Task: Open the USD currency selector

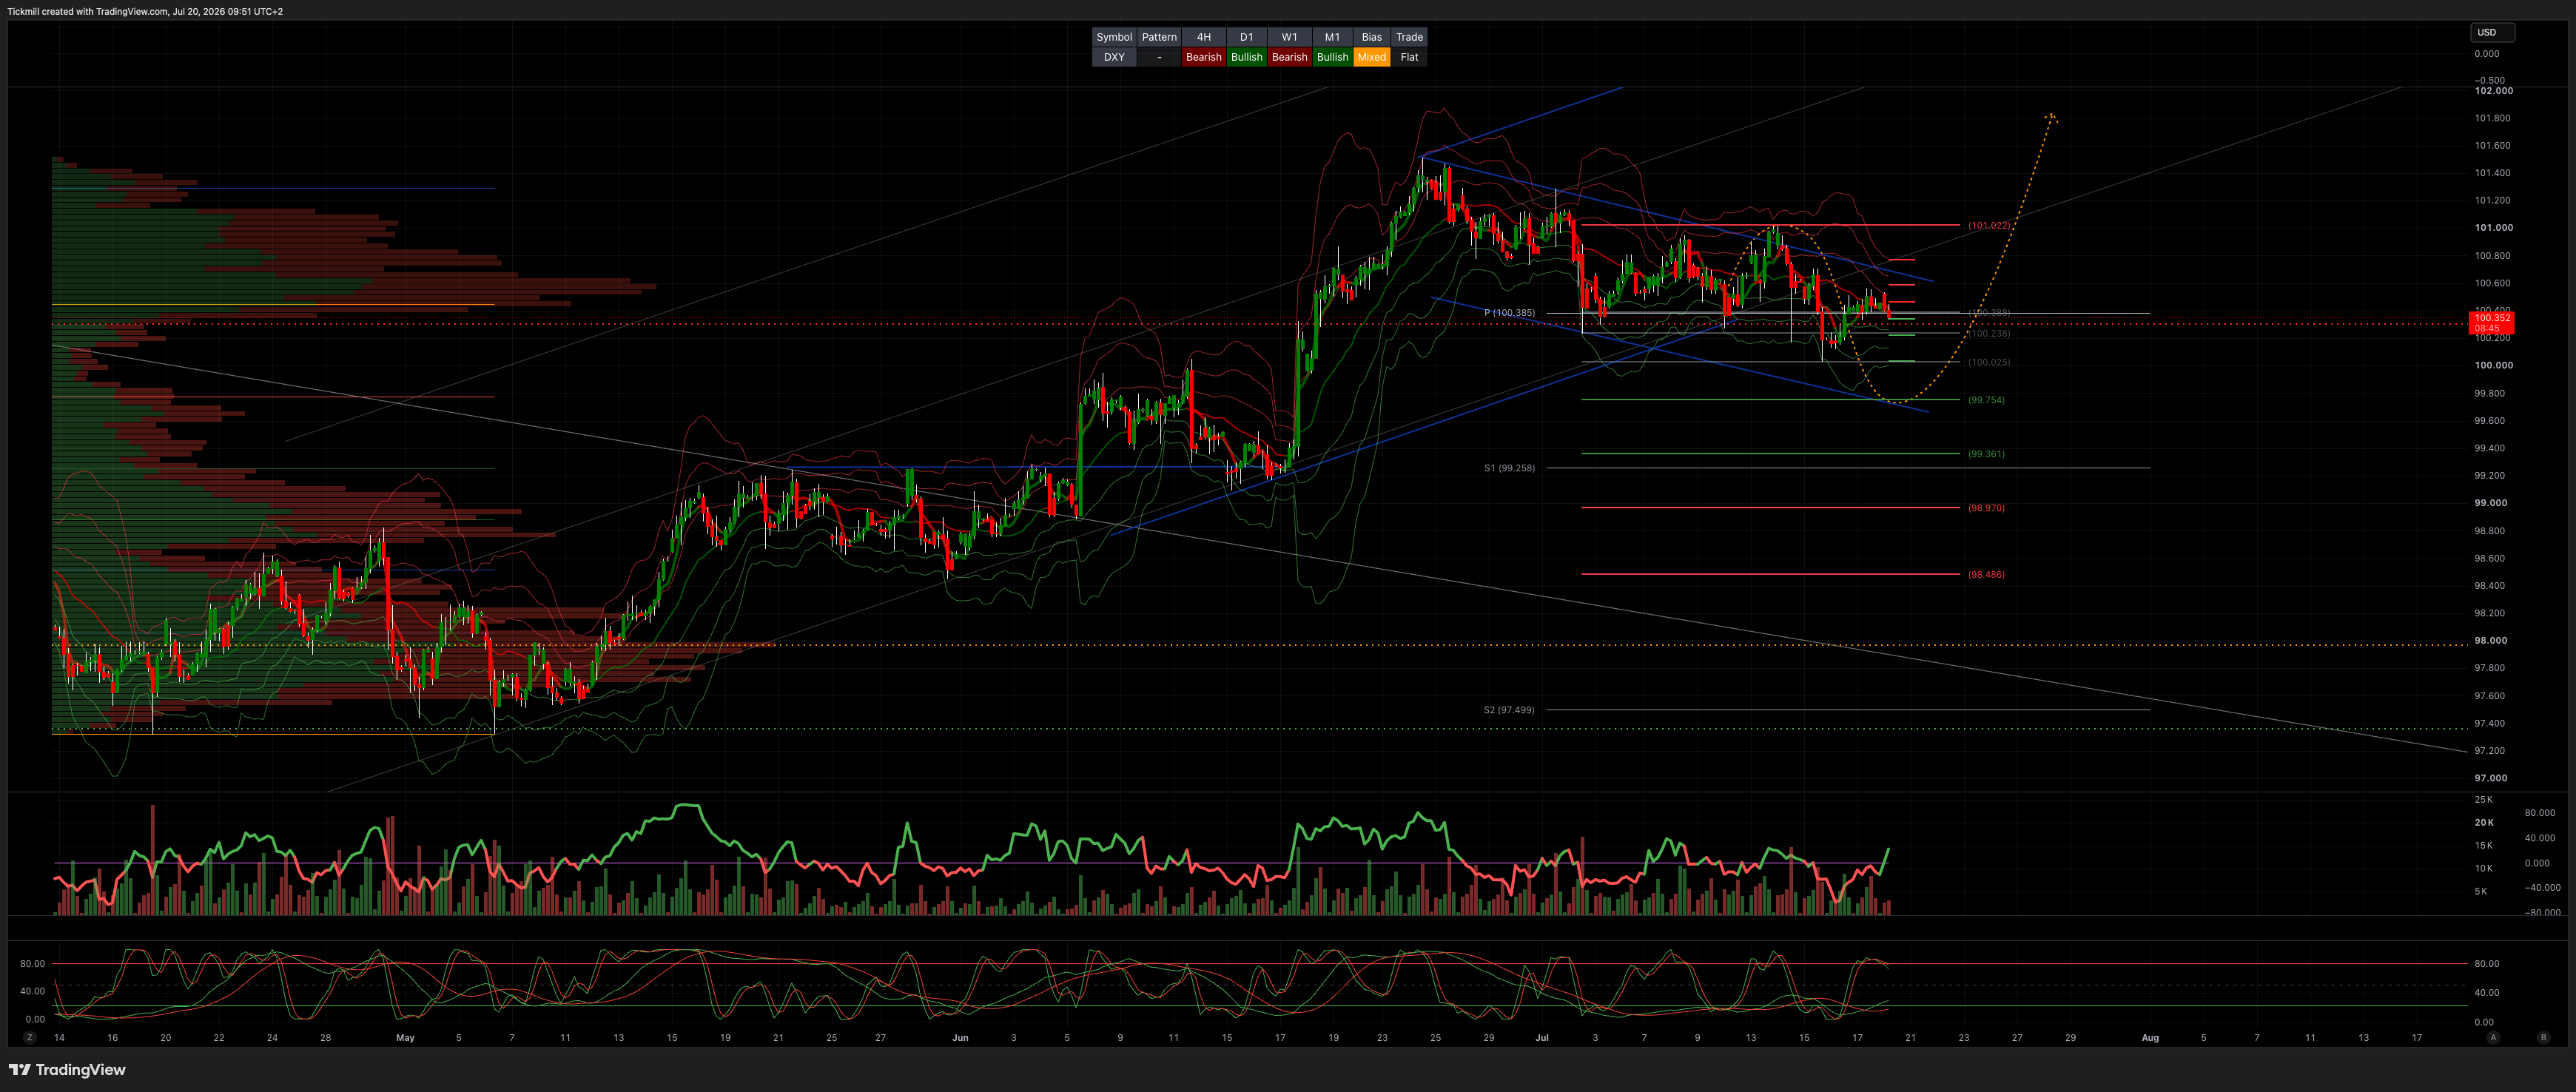Action: coord(2492,32)
